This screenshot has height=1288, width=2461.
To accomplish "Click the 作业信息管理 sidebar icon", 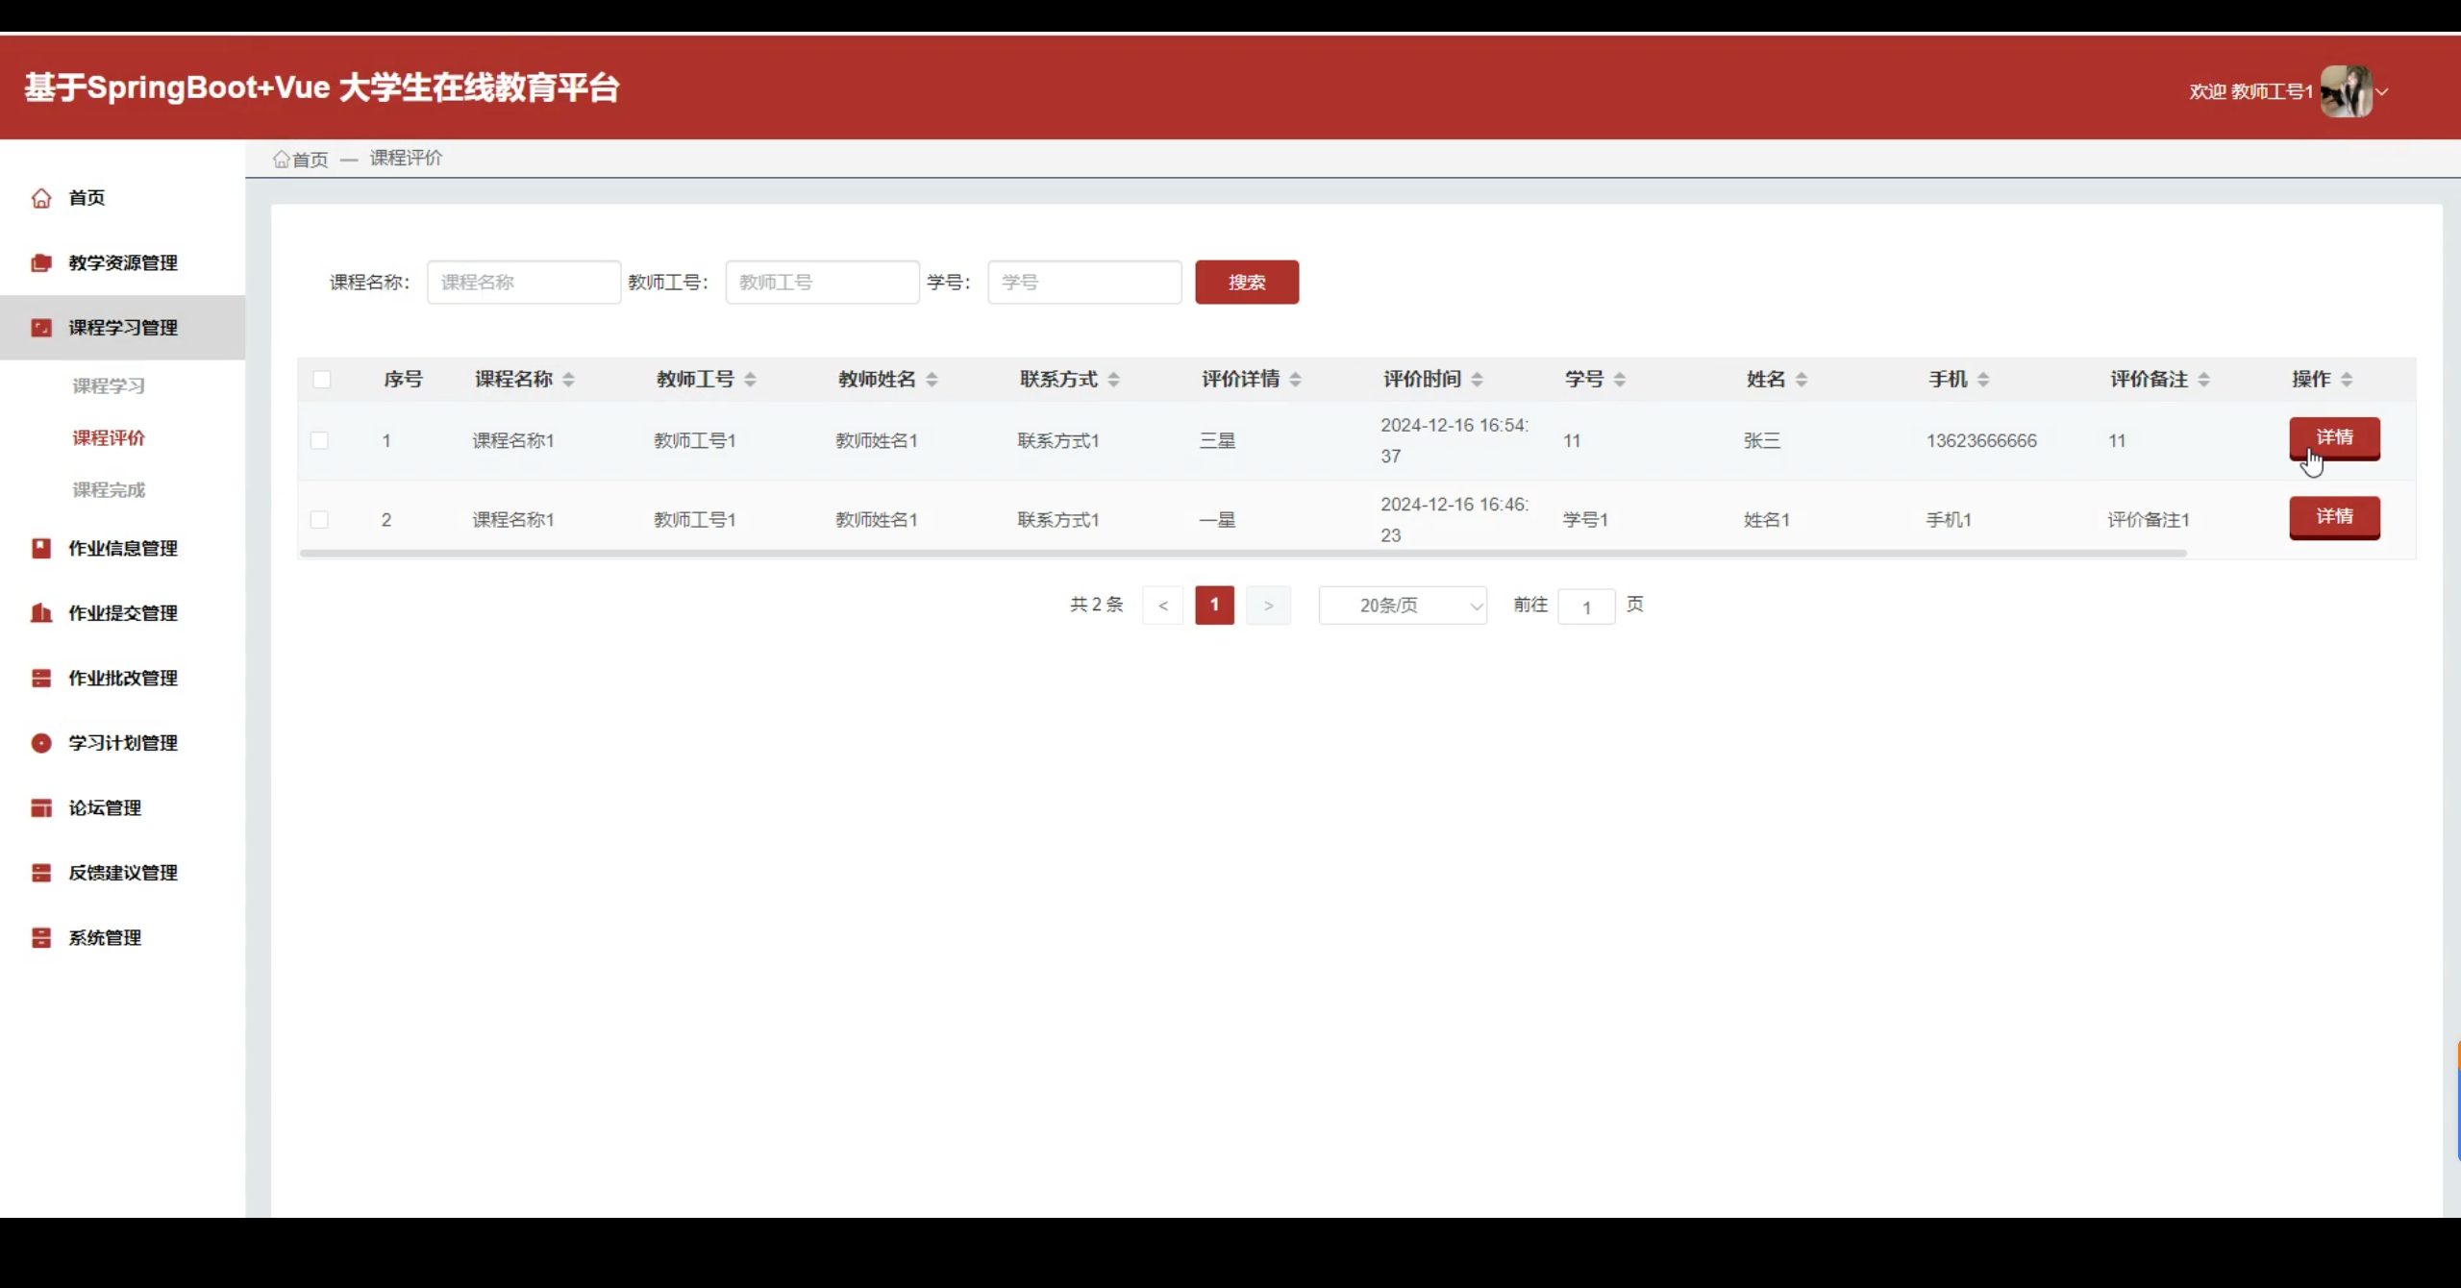I will click(41, 549).
